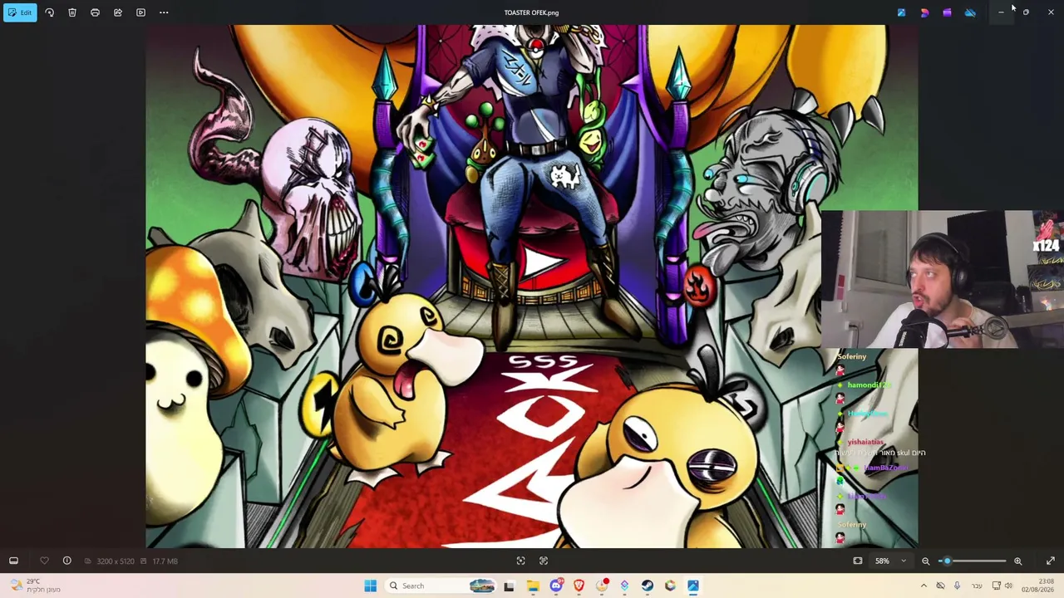Switch the keyboard language indicator

coord(977,586)
